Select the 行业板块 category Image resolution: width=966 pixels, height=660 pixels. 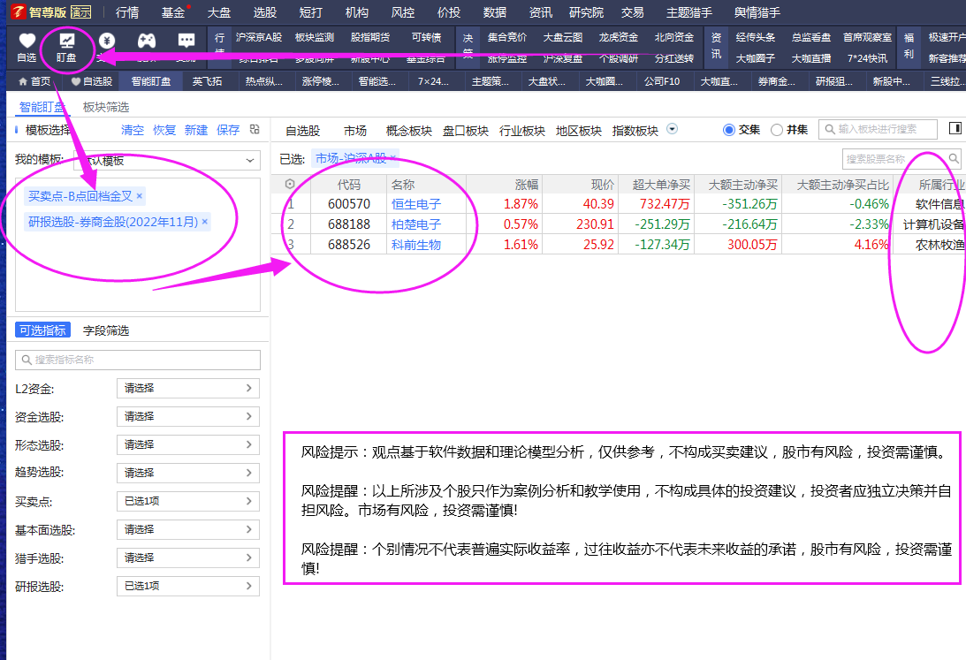pos(521,131)
